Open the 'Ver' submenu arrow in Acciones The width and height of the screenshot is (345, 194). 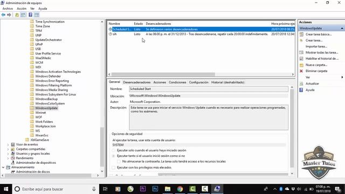pyautogui.click(x=342, y=77)
